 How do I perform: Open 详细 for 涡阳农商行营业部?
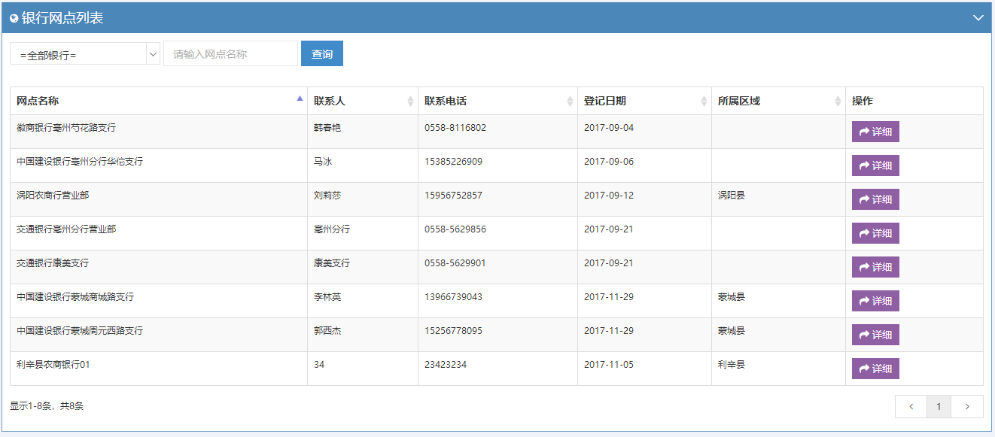[x=875, y=199]
